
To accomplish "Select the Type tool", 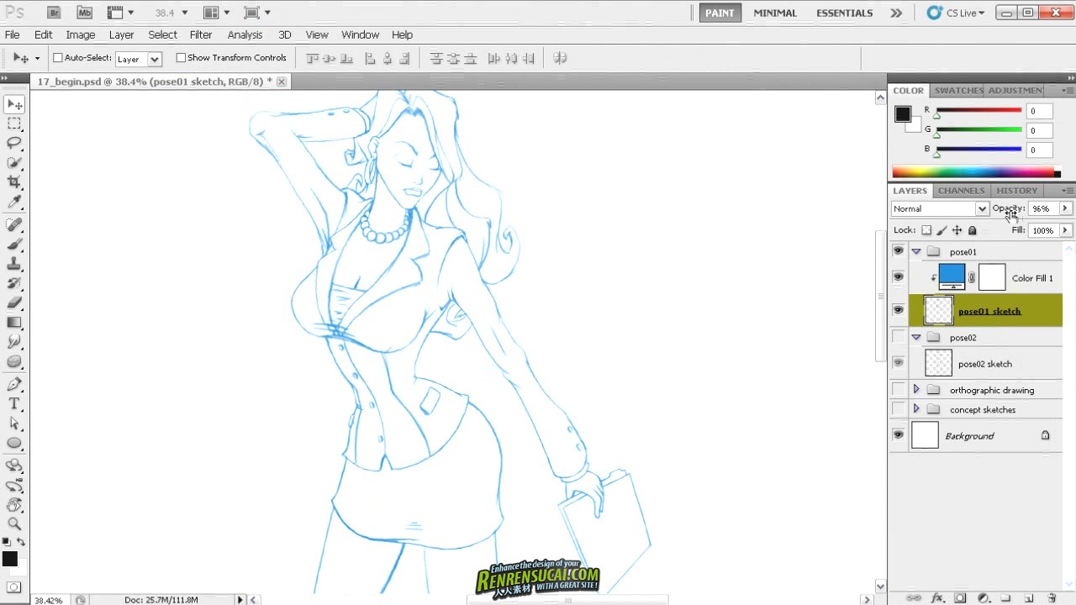I will [x=14, y=404].
